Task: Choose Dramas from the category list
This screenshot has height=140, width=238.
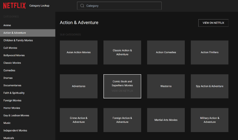Action: pyautogui.click(x=28, y=78)
